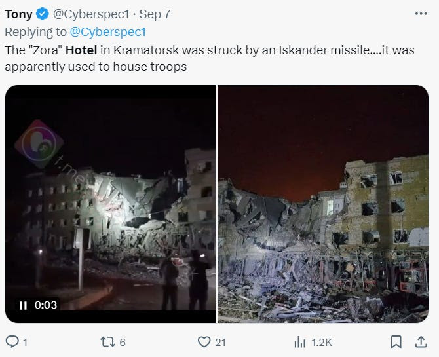Click the reply speech bubble icon
The height and width of the screenshot is (357, 439).
(12, 342)
